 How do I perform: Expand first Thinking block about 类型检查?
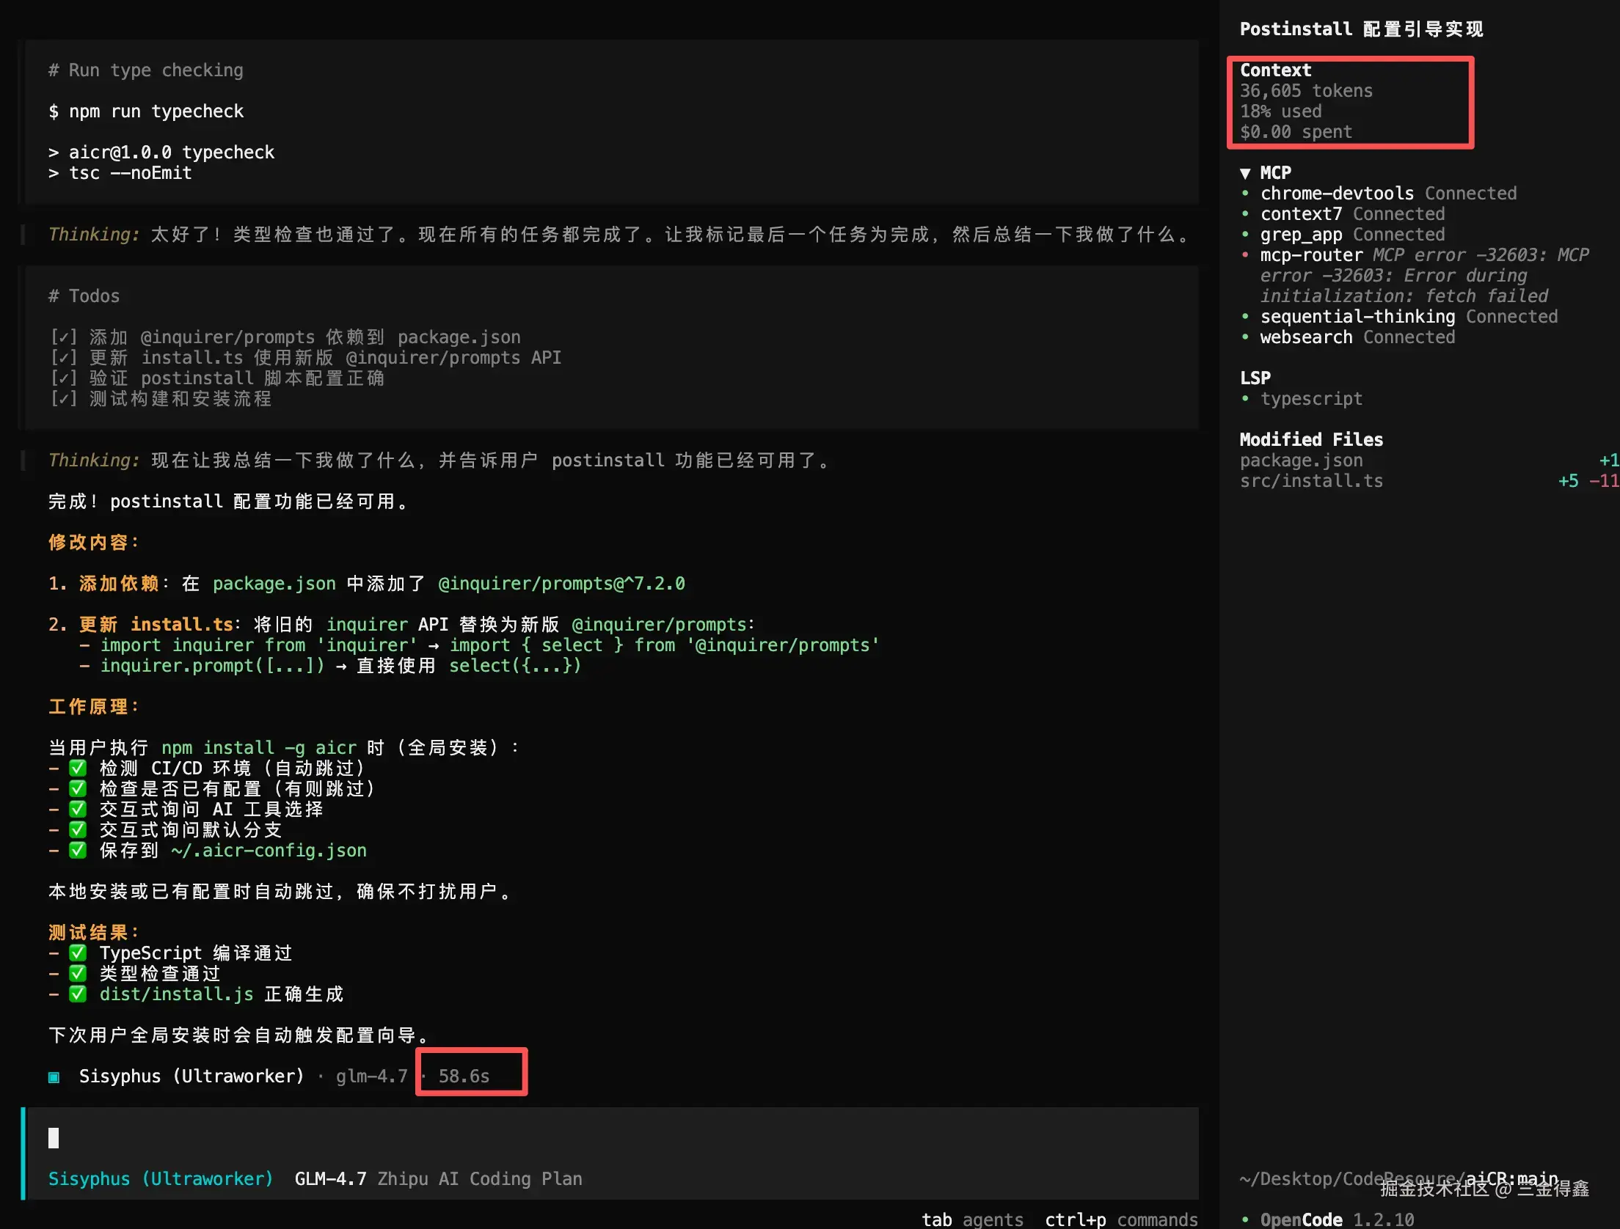tap(94, 235)
